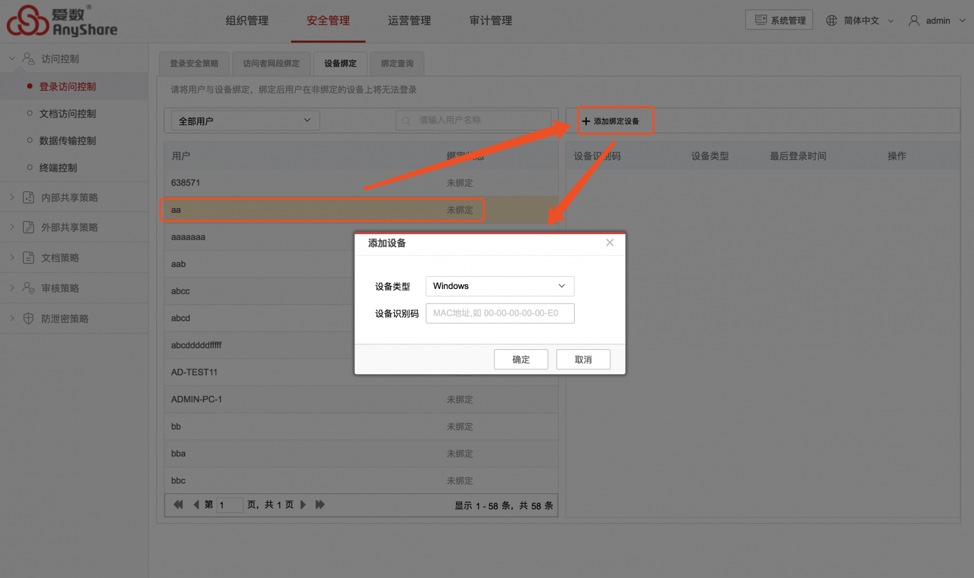Open the 设备类型 Windows dropdown
The width and height of the screenshot is (974, 578).
(499, 286)
